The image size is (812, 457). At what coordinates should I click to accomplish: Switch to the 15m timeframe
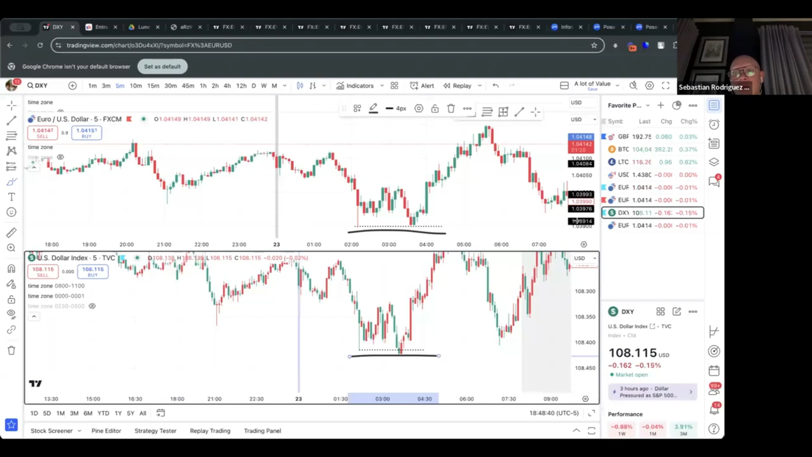click(x=153, y=85)
